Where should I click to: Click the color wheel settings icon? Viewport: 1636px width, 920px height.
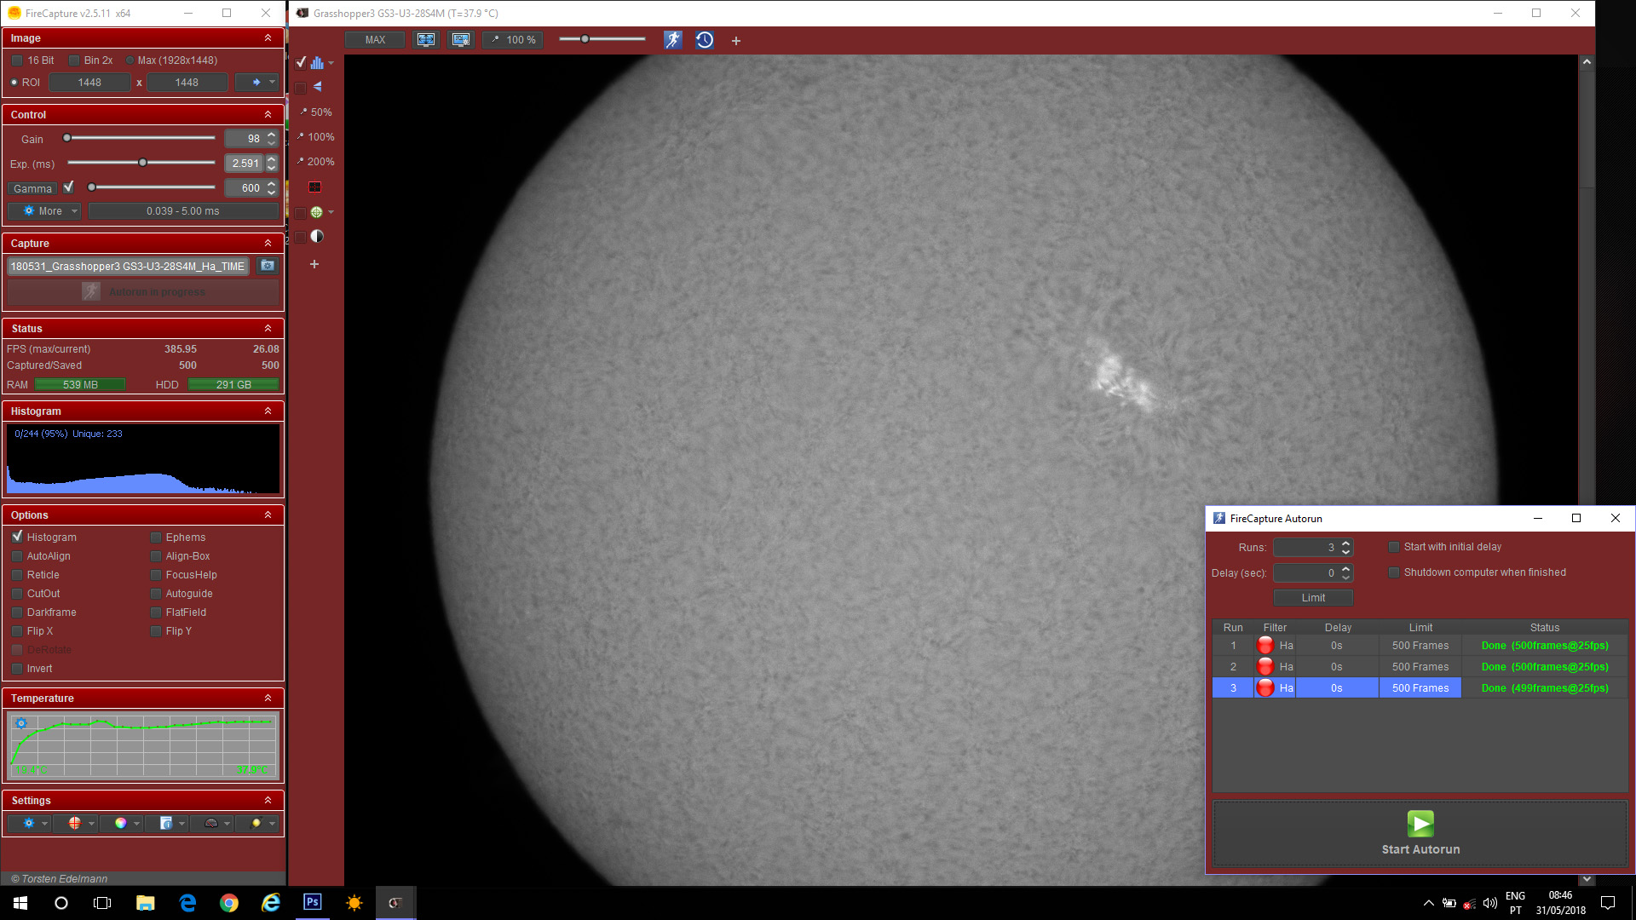120,824
